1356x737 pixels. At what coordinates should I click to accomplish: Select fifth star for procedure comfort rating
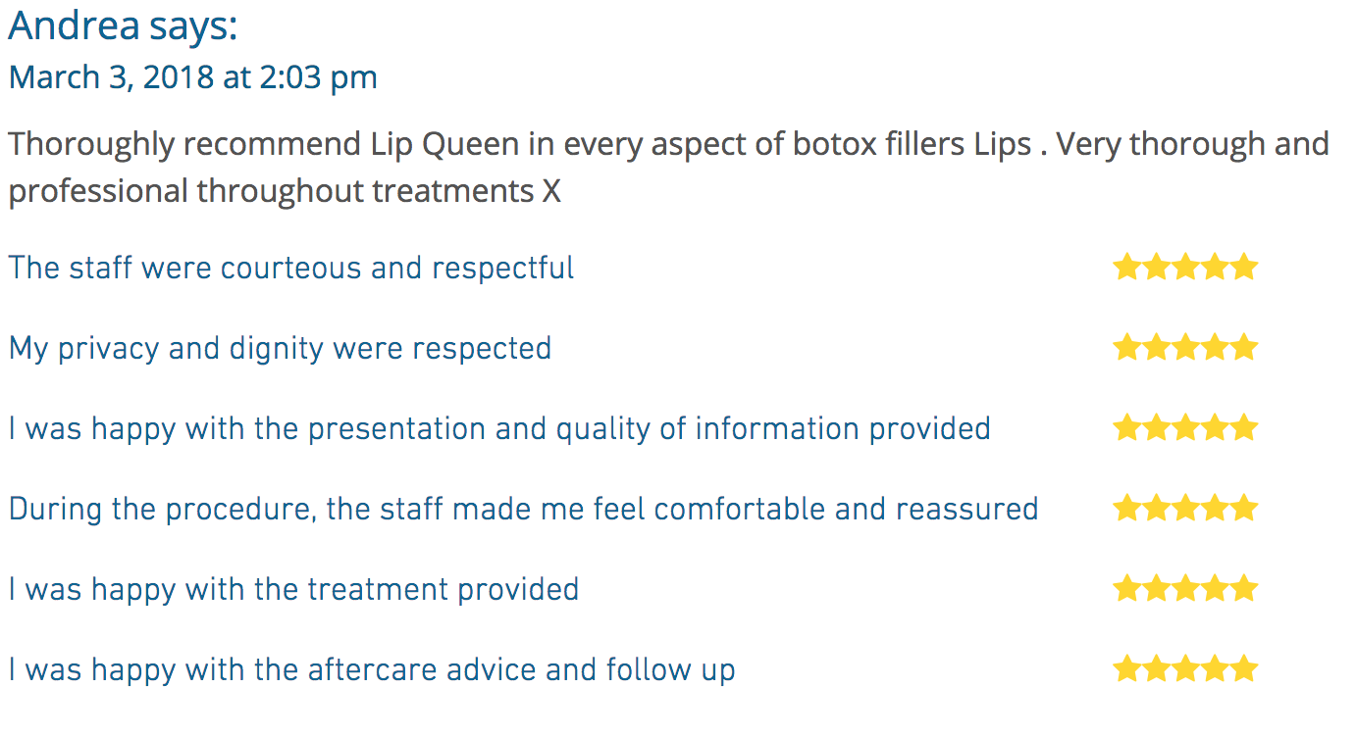(x=1244, y=508)
